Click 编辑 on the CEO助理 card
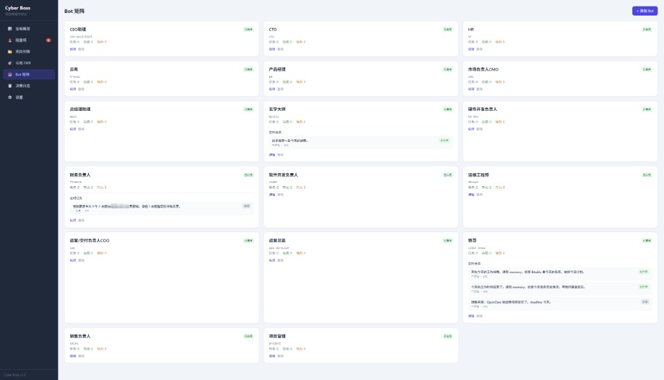 click(x=73, y=49)
